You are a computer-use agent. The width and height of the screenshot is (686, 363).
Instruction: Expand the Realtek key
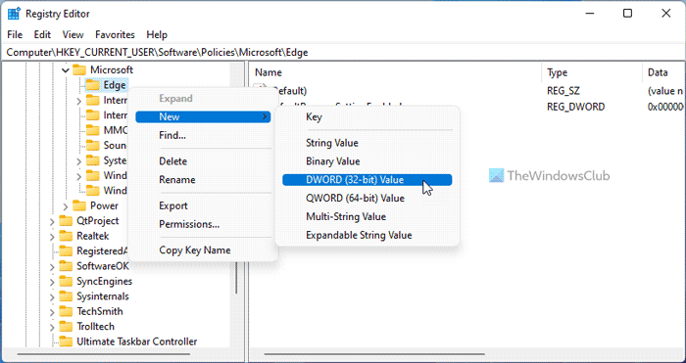(52, 237)
